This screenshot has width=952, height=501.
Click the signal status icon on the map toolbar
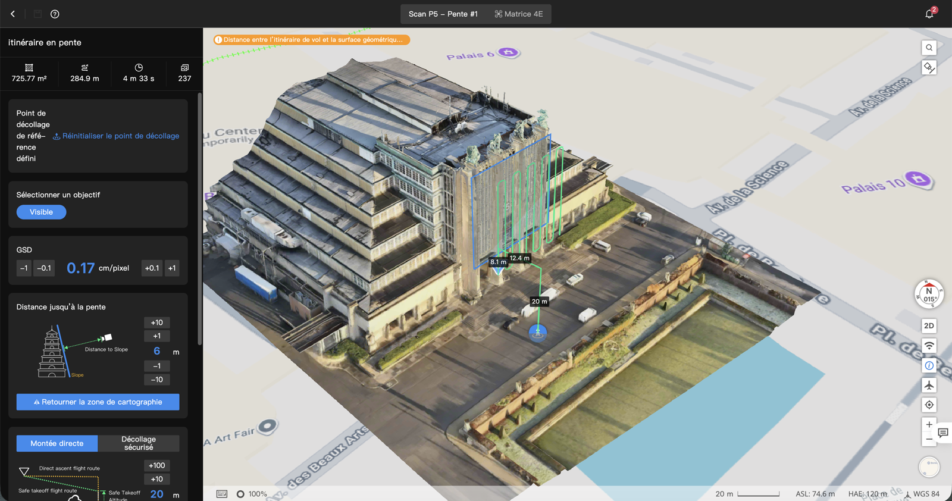(929, 346)
